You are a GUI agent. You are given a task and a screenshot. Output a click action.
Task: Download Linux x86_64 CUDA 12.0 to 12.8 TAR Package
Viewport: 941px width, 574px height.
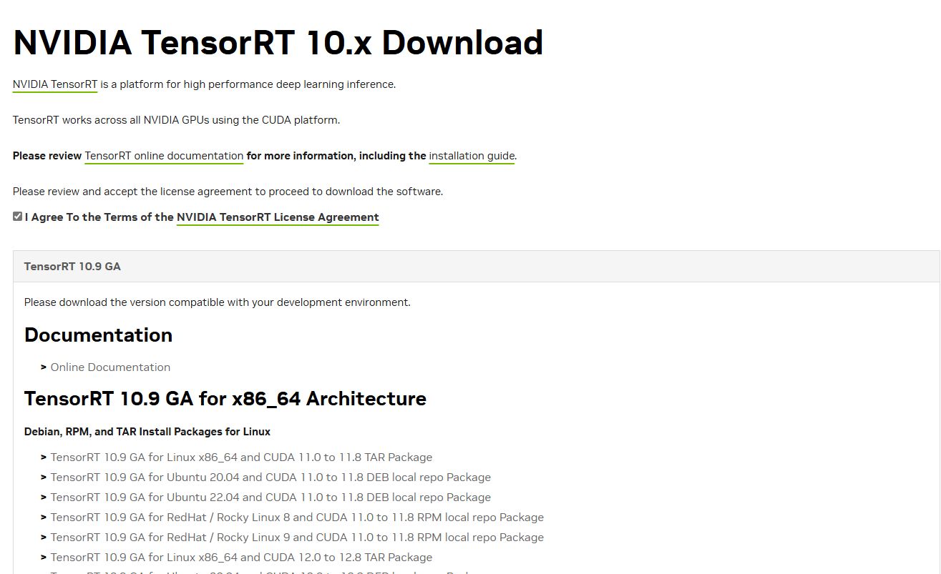(x=241, y=558)
